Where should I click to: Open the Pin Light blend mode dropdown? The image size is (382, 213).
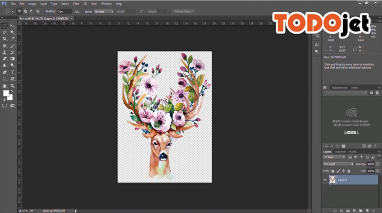click(338, 164)
